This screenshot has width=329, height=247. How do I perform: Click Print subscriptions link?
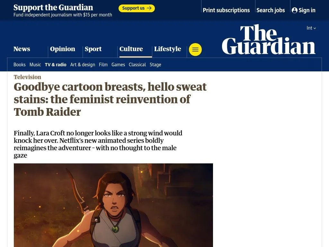tap(226, 10)
